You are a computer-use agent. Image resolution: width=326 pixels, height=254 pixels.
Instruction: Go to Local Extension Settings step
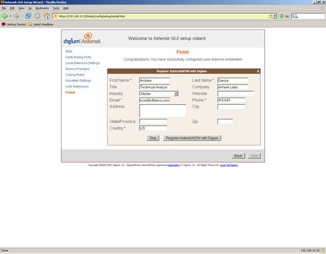[x=83, y=63]
